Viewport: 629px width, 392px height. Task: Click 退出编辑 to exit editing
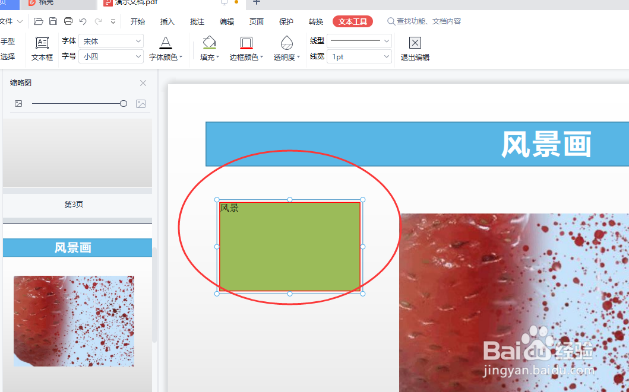415,49
